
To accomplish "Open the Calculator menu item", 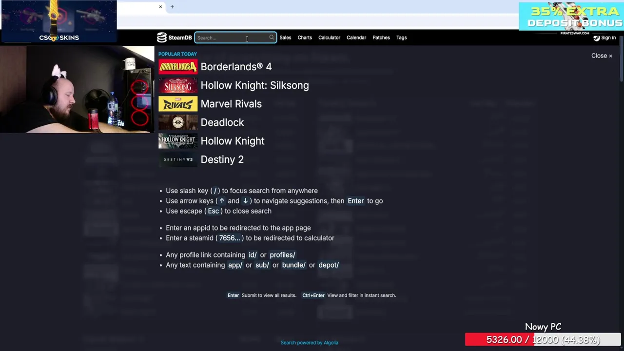I will 329,38.
